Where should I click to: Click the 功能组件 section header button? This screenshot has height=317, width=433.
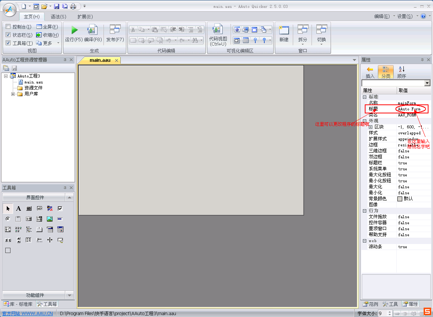tap(35, 295)
